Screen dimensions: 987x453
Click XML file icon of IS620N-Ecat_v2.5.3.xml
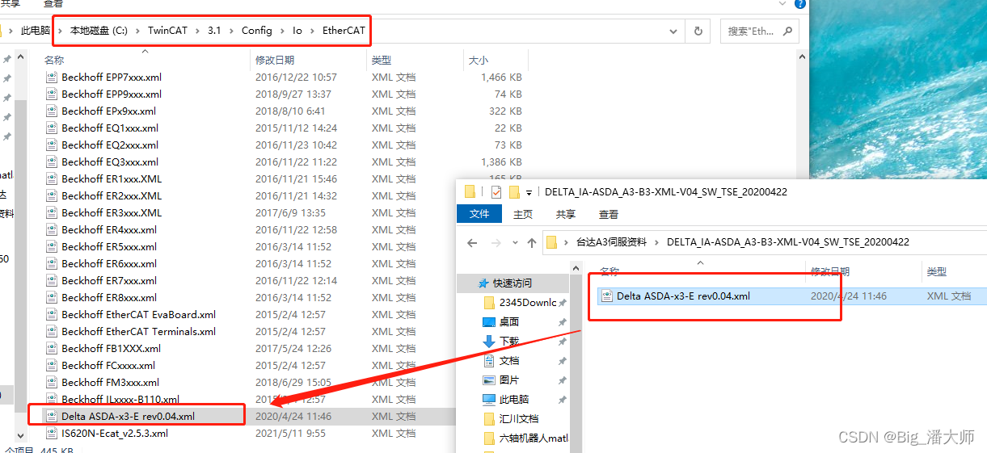[x=52, y=434]
